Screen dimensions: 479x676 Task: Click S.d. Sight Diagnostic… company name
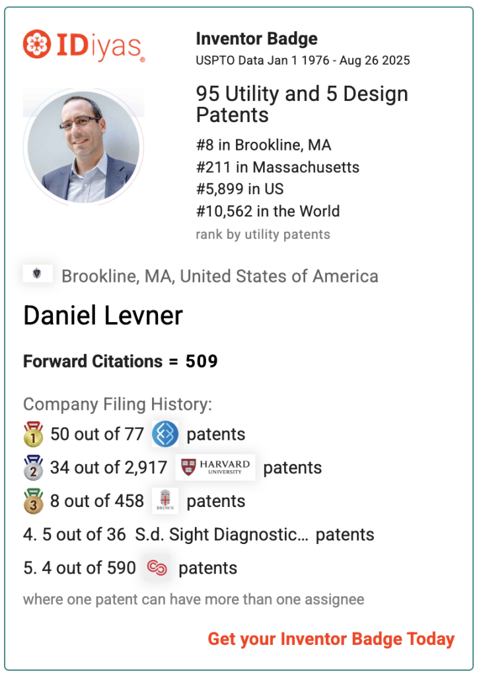coord(222,535)
